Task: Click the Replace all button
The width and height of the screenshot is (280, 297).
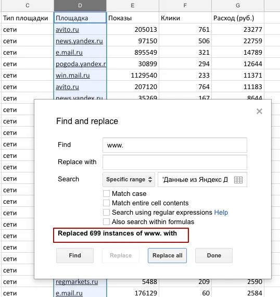Action: point(167,255)
